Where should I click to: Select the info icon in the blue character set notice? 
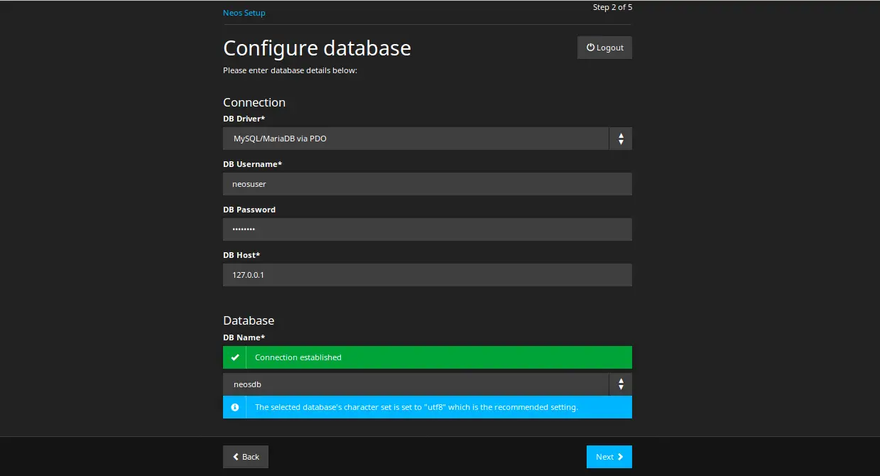pyautogui.click(x=235, y=407)
